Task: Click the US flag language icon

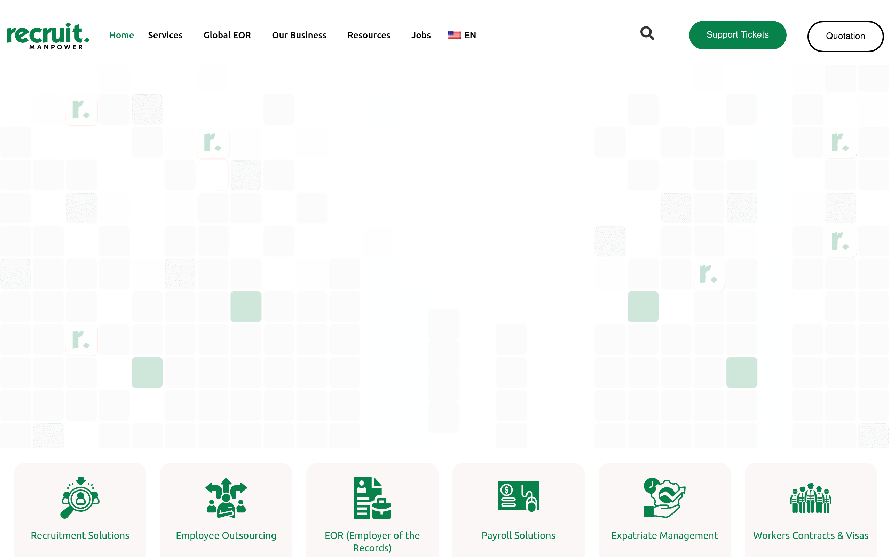Action: [454, 35]
